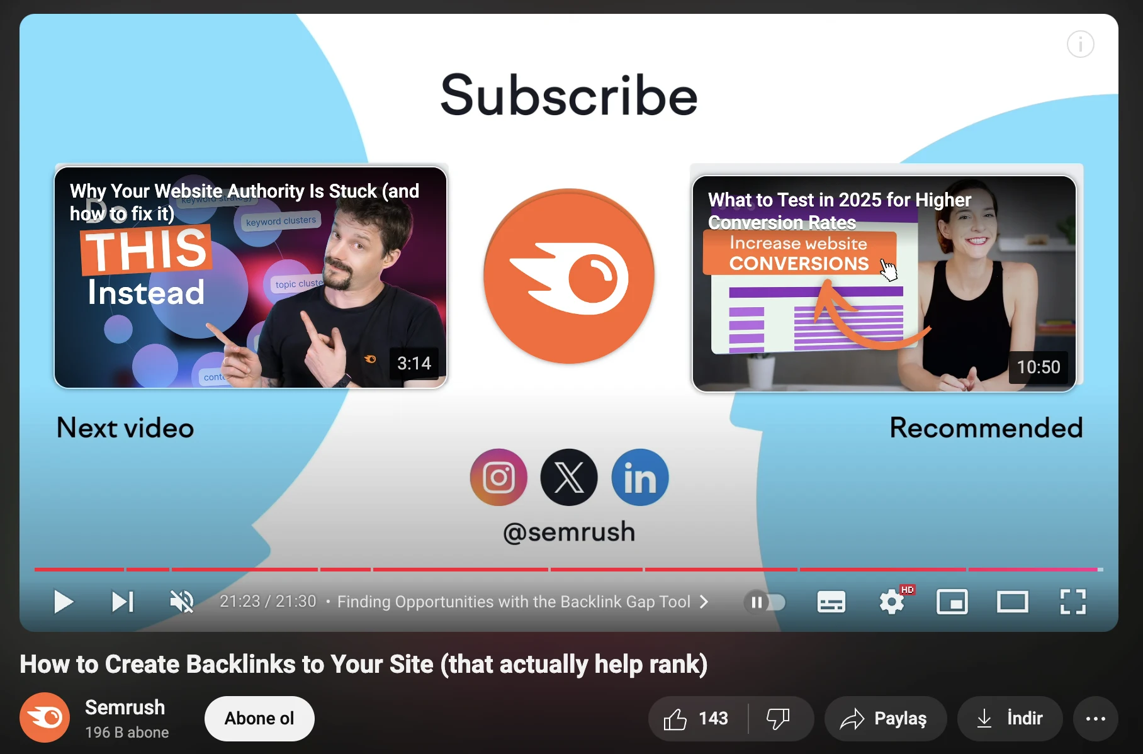Unmute the video audio
This screenshot has height=754, width=1143.
click(182, 602)
